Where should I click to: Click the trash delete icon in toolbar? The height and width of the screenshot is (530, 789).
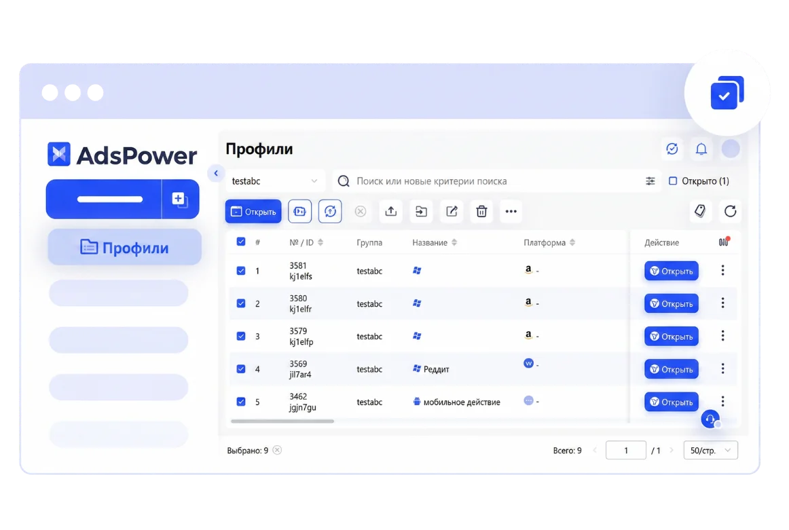(x=481, y=211)
